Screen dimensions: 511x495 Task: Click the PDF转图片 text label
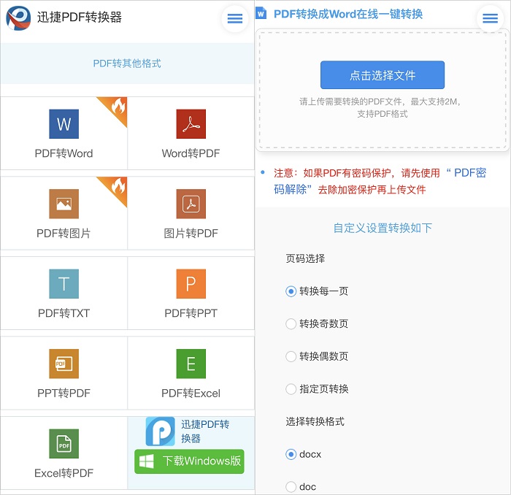(64, 233)
